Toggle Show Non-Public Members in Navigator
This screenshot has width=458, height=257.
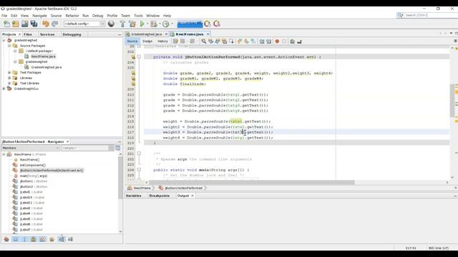(34, 239)
